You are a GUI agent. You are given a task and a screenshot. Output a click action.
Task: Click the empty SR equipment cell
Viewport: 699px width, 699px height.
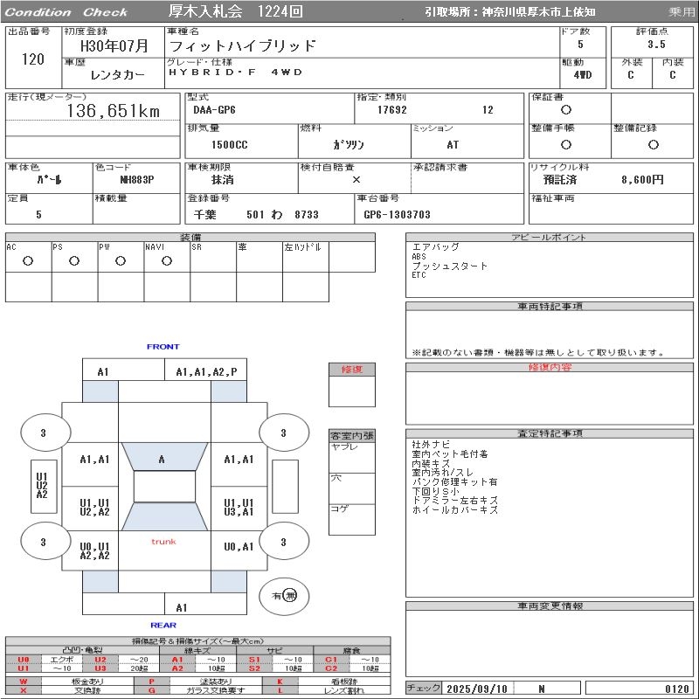[x=213, y=260]
